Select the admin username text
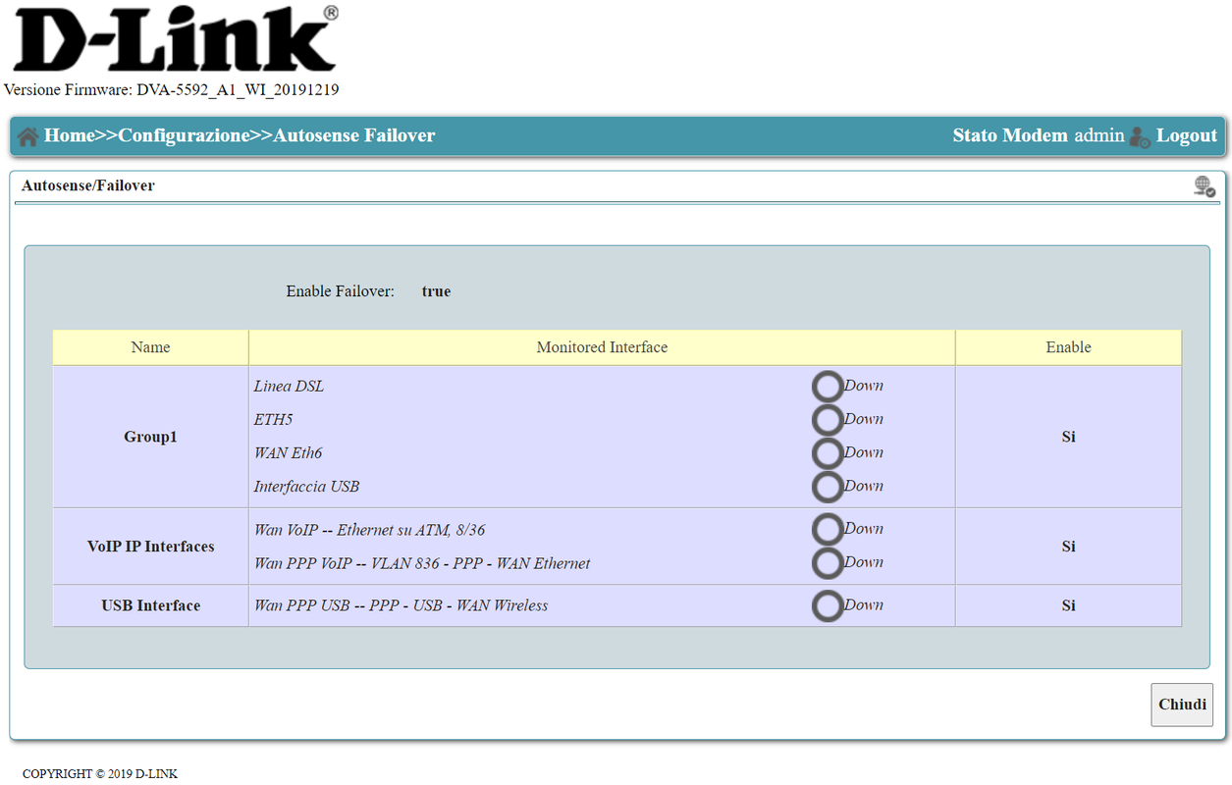 pos(1098,135)
